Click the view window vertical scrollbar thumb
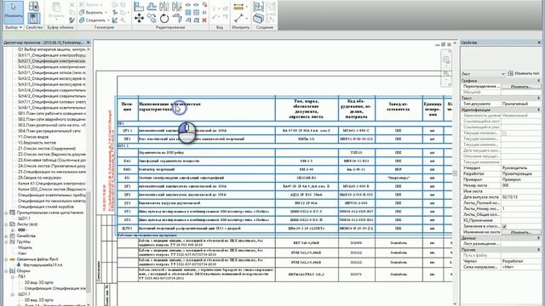 coord(455,173)
